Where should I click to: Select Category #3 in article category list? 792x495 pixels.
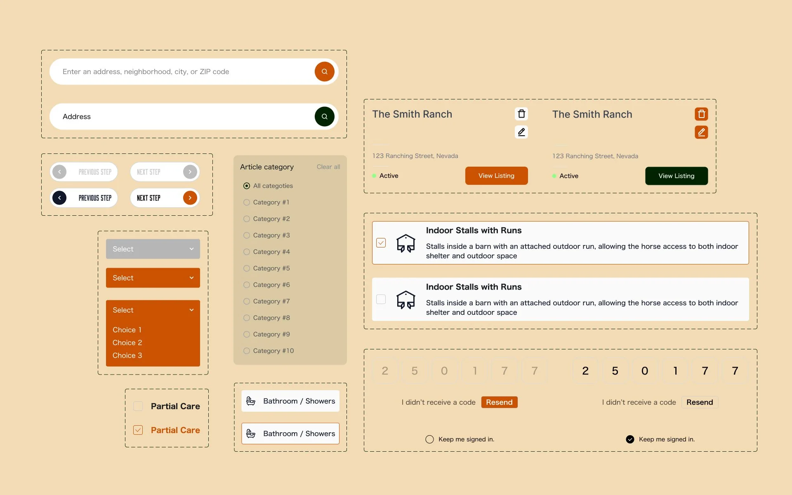pyautogui.click(x=267, y=236)
